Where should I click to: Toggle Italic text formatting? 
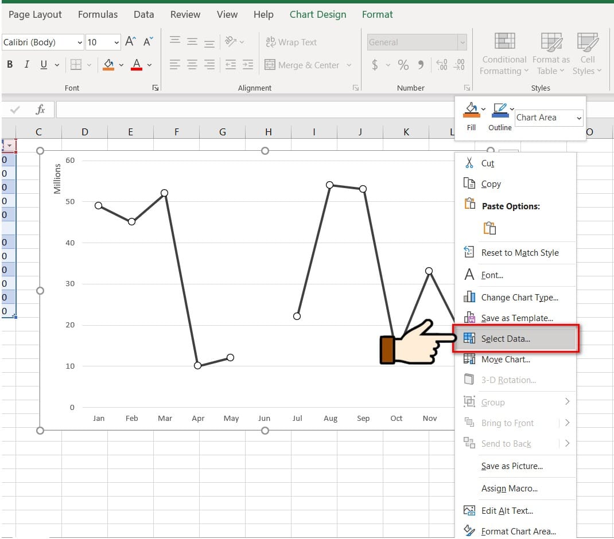tap(26, 65)
